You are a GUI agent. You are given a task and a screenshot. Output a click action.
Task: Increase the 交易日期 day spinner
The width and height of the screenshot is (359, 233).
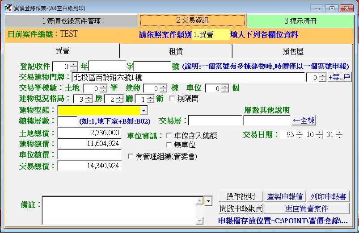click(339, 133)
